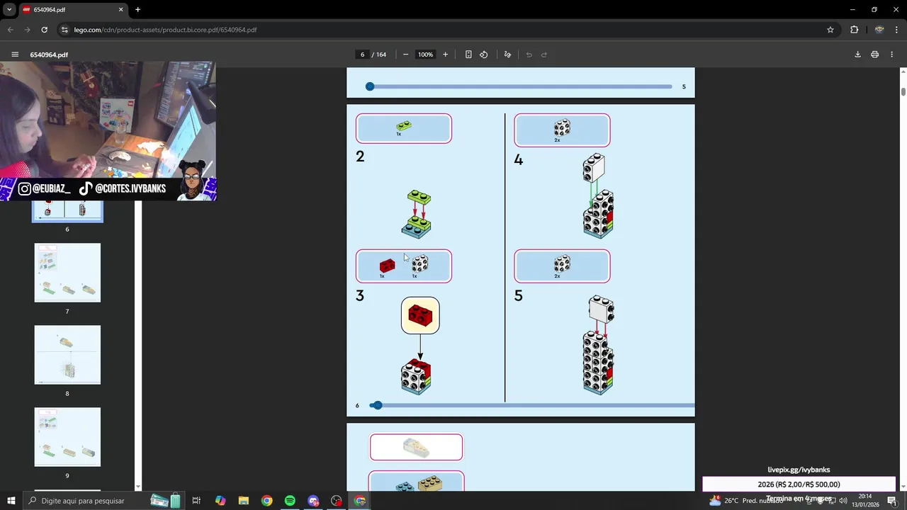The image size is (907, 510).
Task: Go back to the previous page in Chrome
Action: tap(10, 30)
